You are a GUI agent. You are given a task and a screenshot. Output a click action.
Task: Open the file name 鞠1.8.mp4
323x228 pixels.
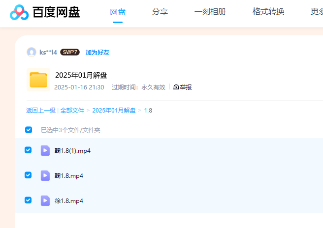click(69, 176)
